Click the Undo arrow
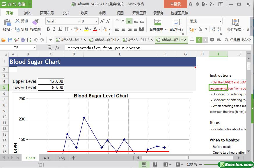The image size is (254, 168). (36, 40)
